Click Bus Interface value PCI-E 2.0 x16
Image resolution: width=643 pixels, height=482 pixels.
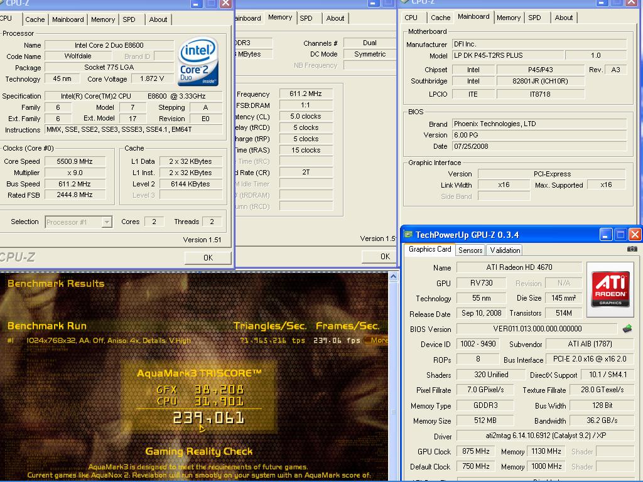pos(590,359)
